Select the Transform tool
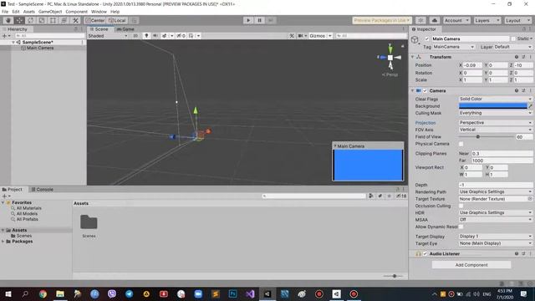The height and width of the screenshot is (301, 535). (64, 20)
